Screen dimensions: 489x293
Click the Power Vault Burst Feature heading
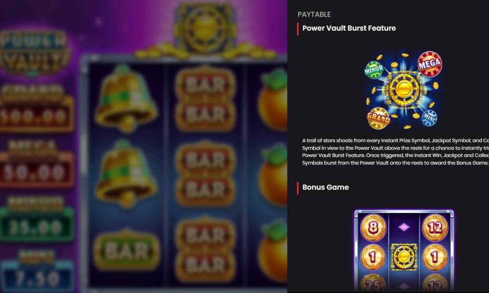[x=349, y=28]
